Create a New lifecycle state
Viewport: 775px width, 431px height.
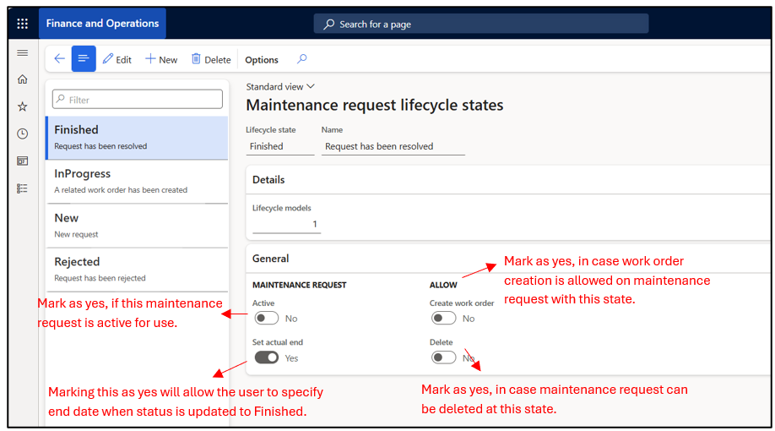(161, 59)
